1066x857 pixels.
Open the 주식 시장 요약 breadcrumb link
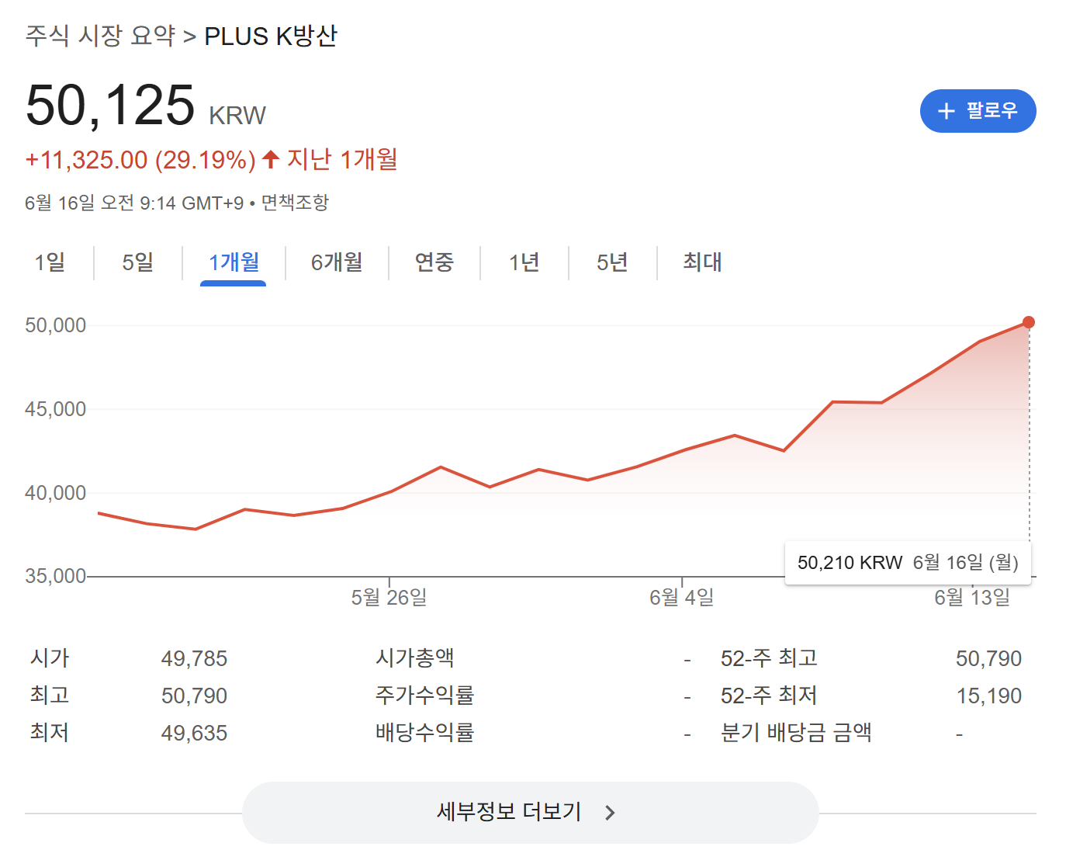(x=100, y=36)
